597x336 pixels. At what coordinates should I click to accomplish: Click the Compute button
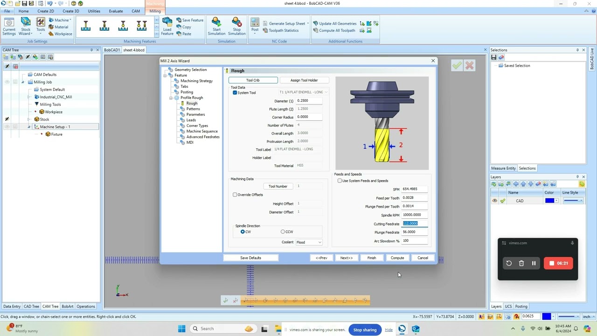(x=397, y=258)
